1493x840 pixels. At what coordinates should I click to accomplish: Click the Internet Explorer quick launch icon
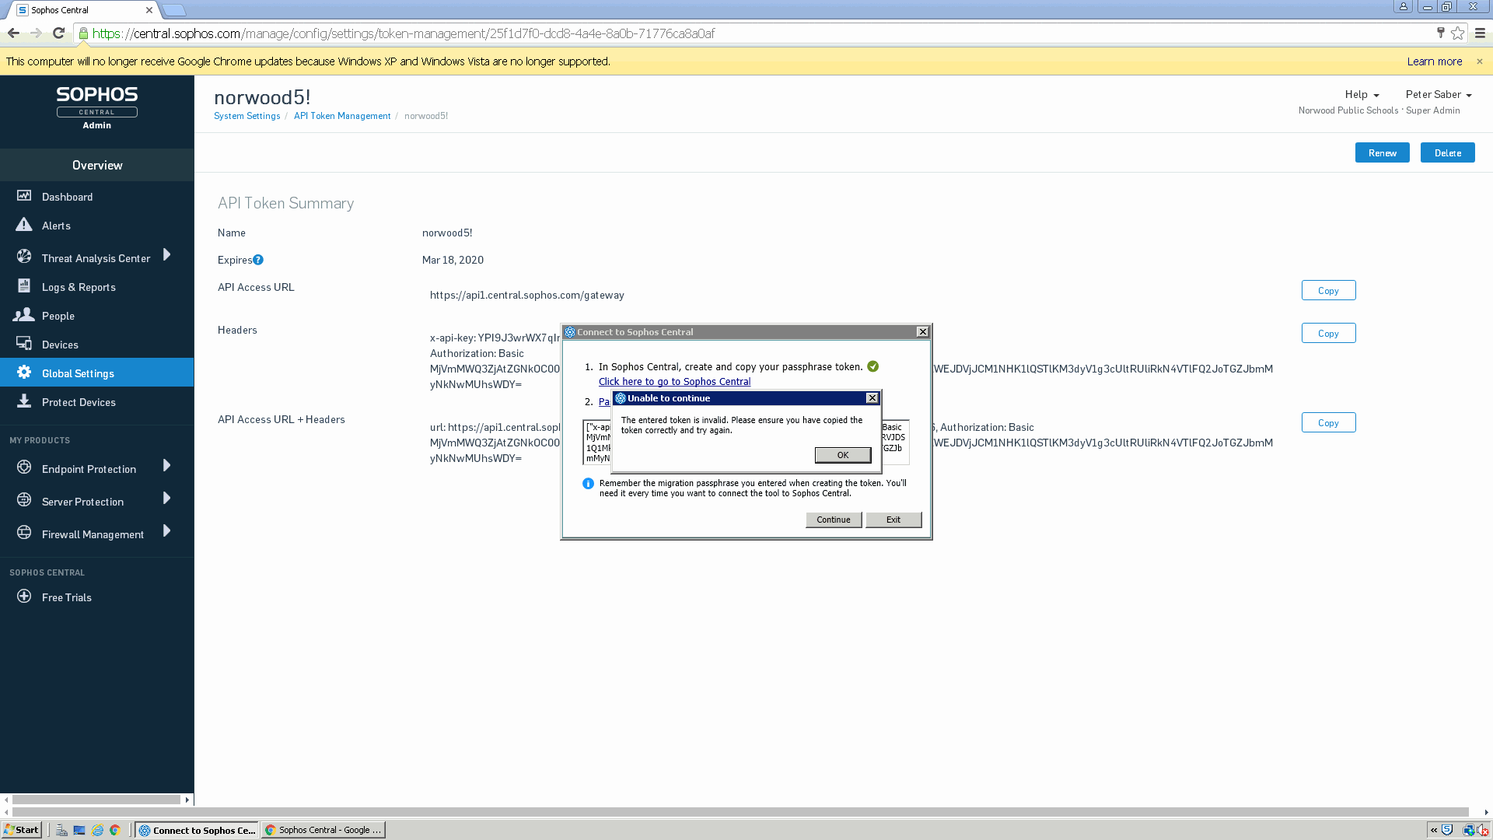[x=97, y=830]
